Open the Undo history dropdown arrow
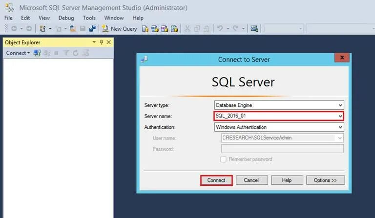 point(228,29)
